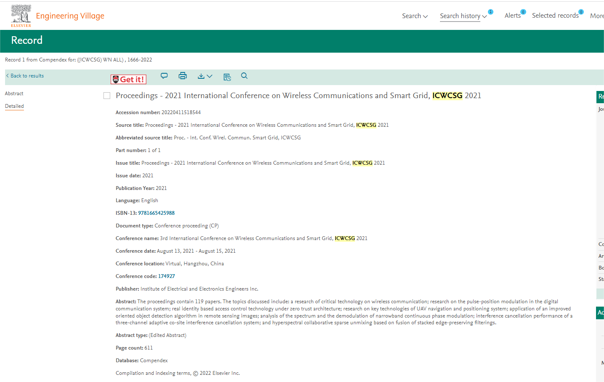This screenshot has height=382, width=604.
Task: Click the Abstract type Edited Abstract text
Action: click(x=151, y=335)
